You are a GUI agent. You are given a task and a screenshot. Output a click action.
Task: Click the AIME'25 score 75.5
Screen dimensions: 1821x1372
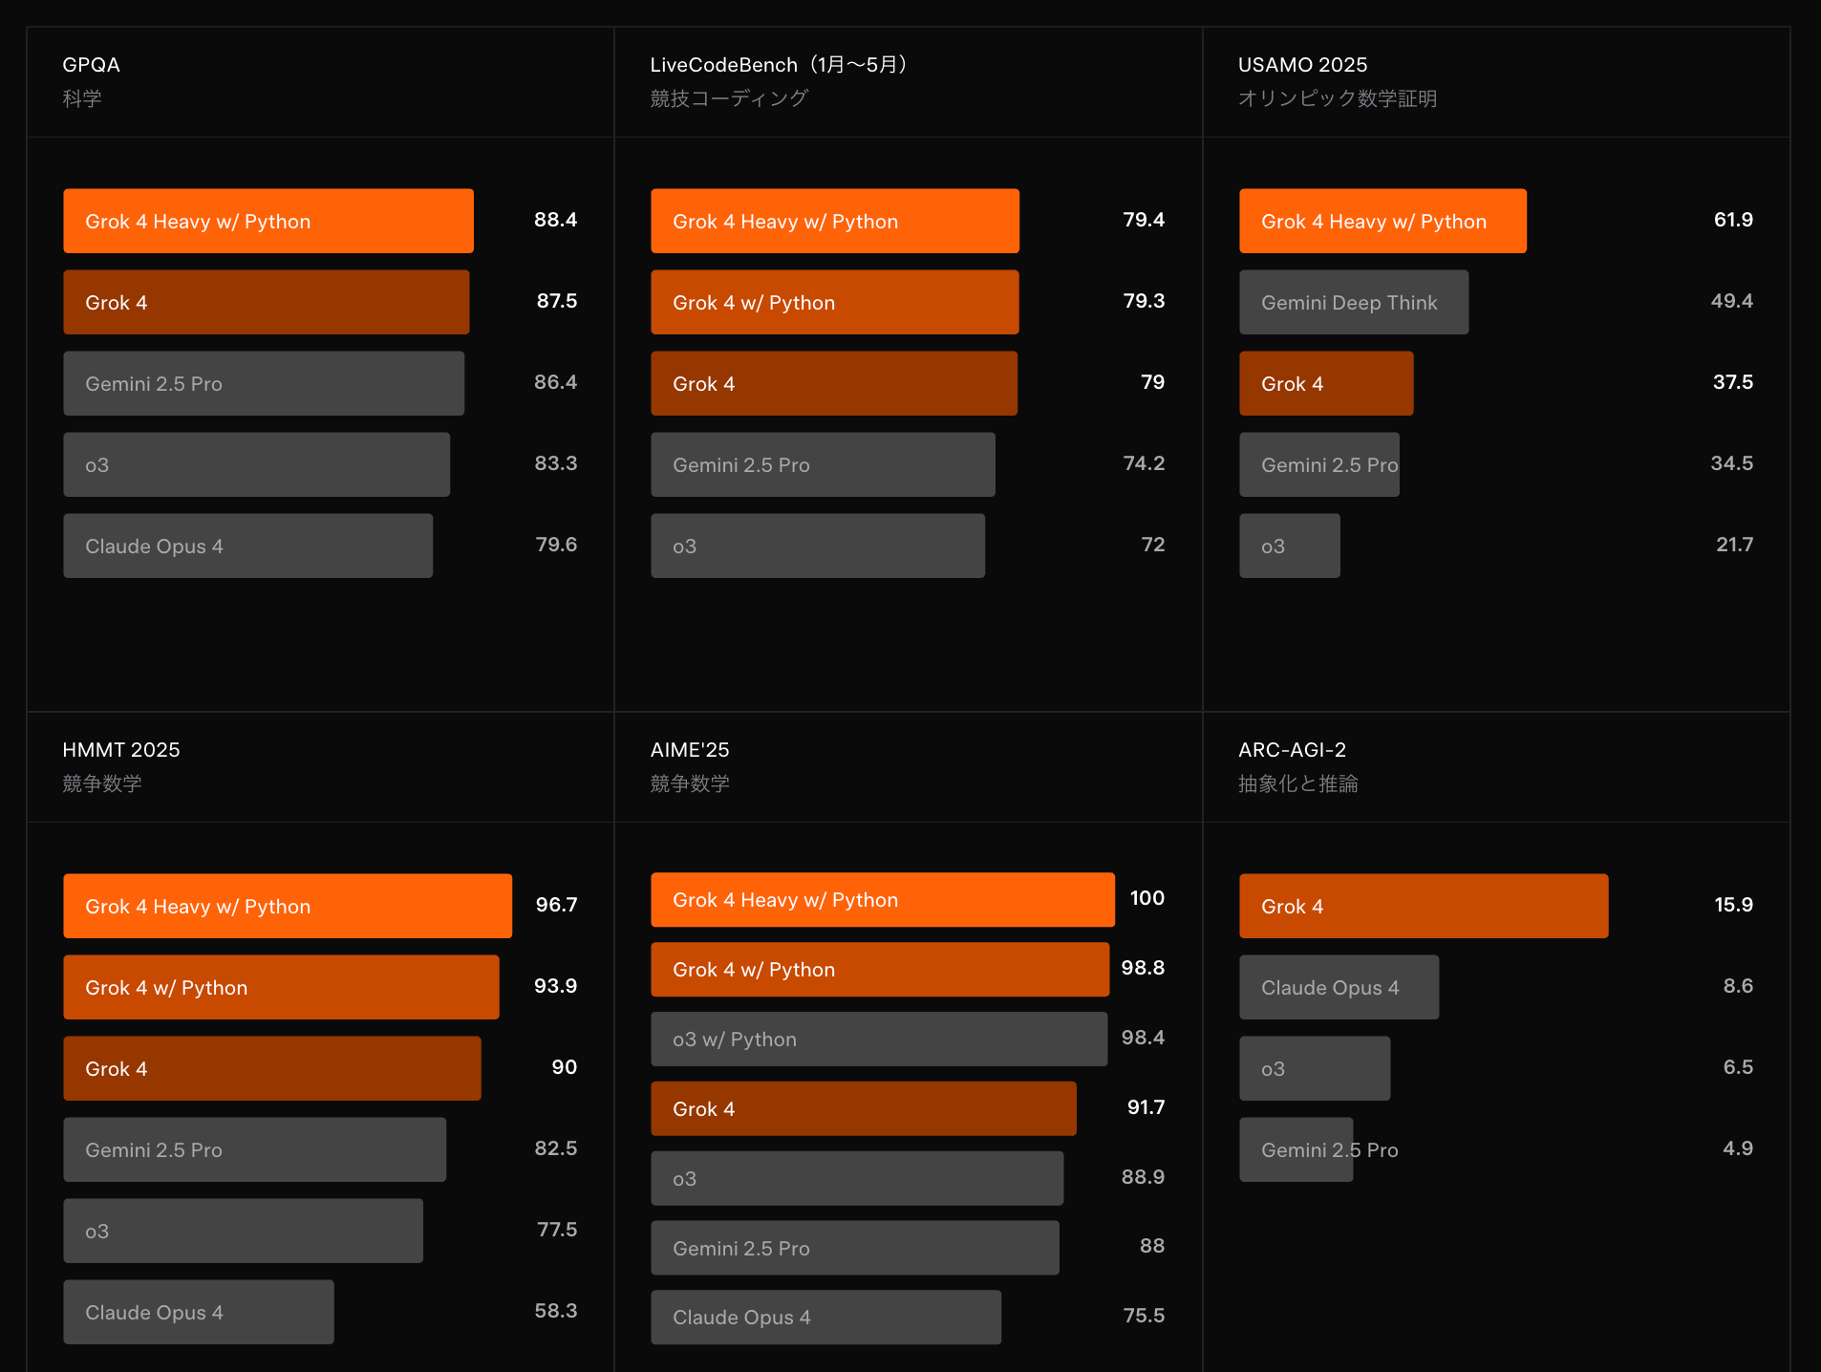pos(1144,1316)
